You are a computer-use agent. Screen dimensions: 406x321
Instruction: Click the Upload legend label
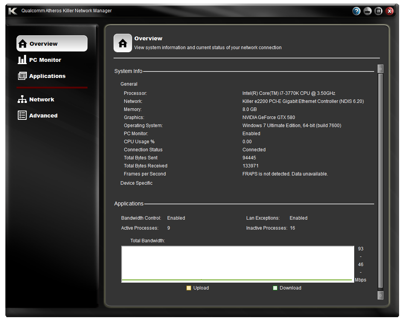click(201, 288)
